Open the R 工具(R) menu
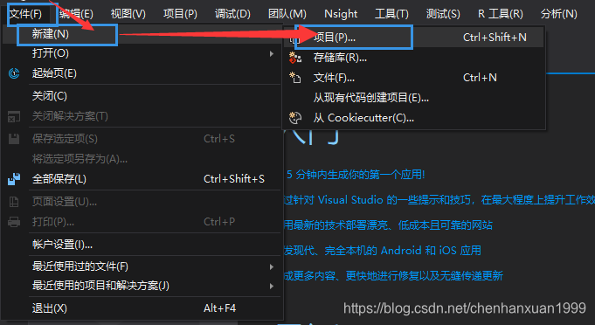The width and height of the screenshot is (595, 325). click(500, 14)
